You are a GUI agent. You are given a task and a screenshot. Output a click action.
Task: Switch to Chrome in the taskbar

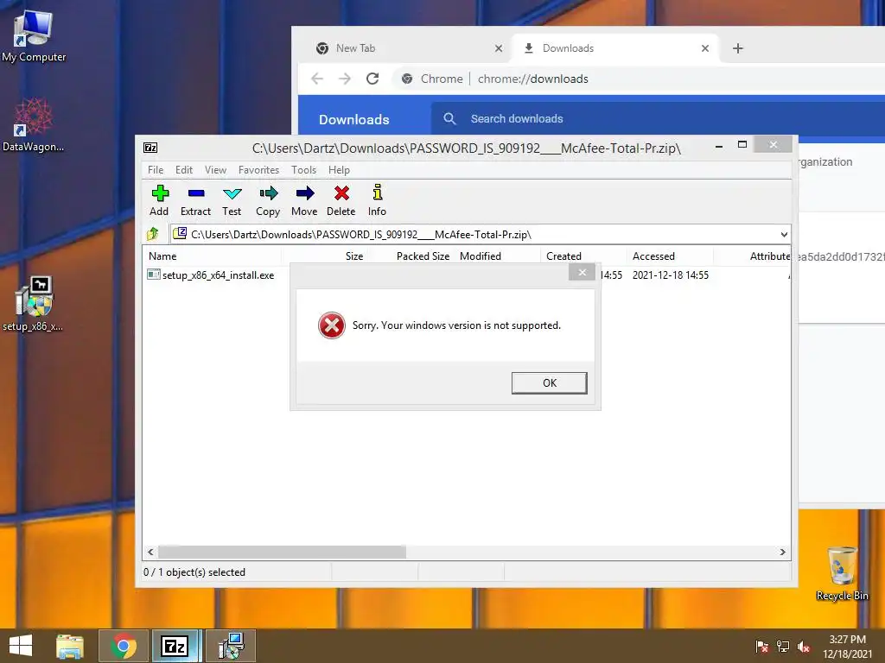pos(124,646)
